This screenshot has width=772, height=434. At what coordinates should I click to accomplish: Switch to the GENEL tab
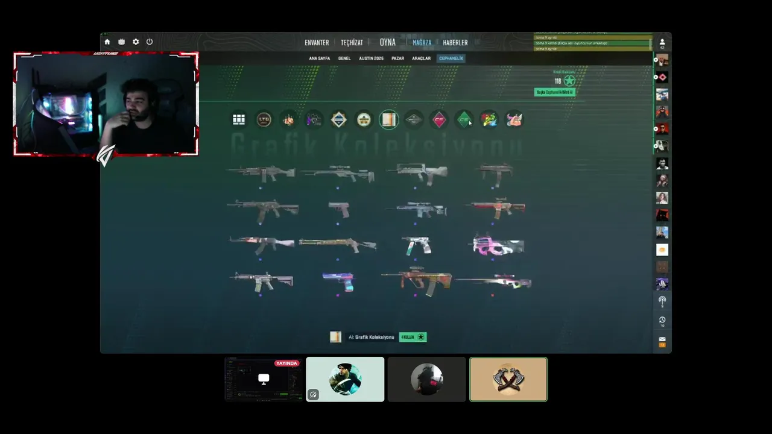pos(344,58)
